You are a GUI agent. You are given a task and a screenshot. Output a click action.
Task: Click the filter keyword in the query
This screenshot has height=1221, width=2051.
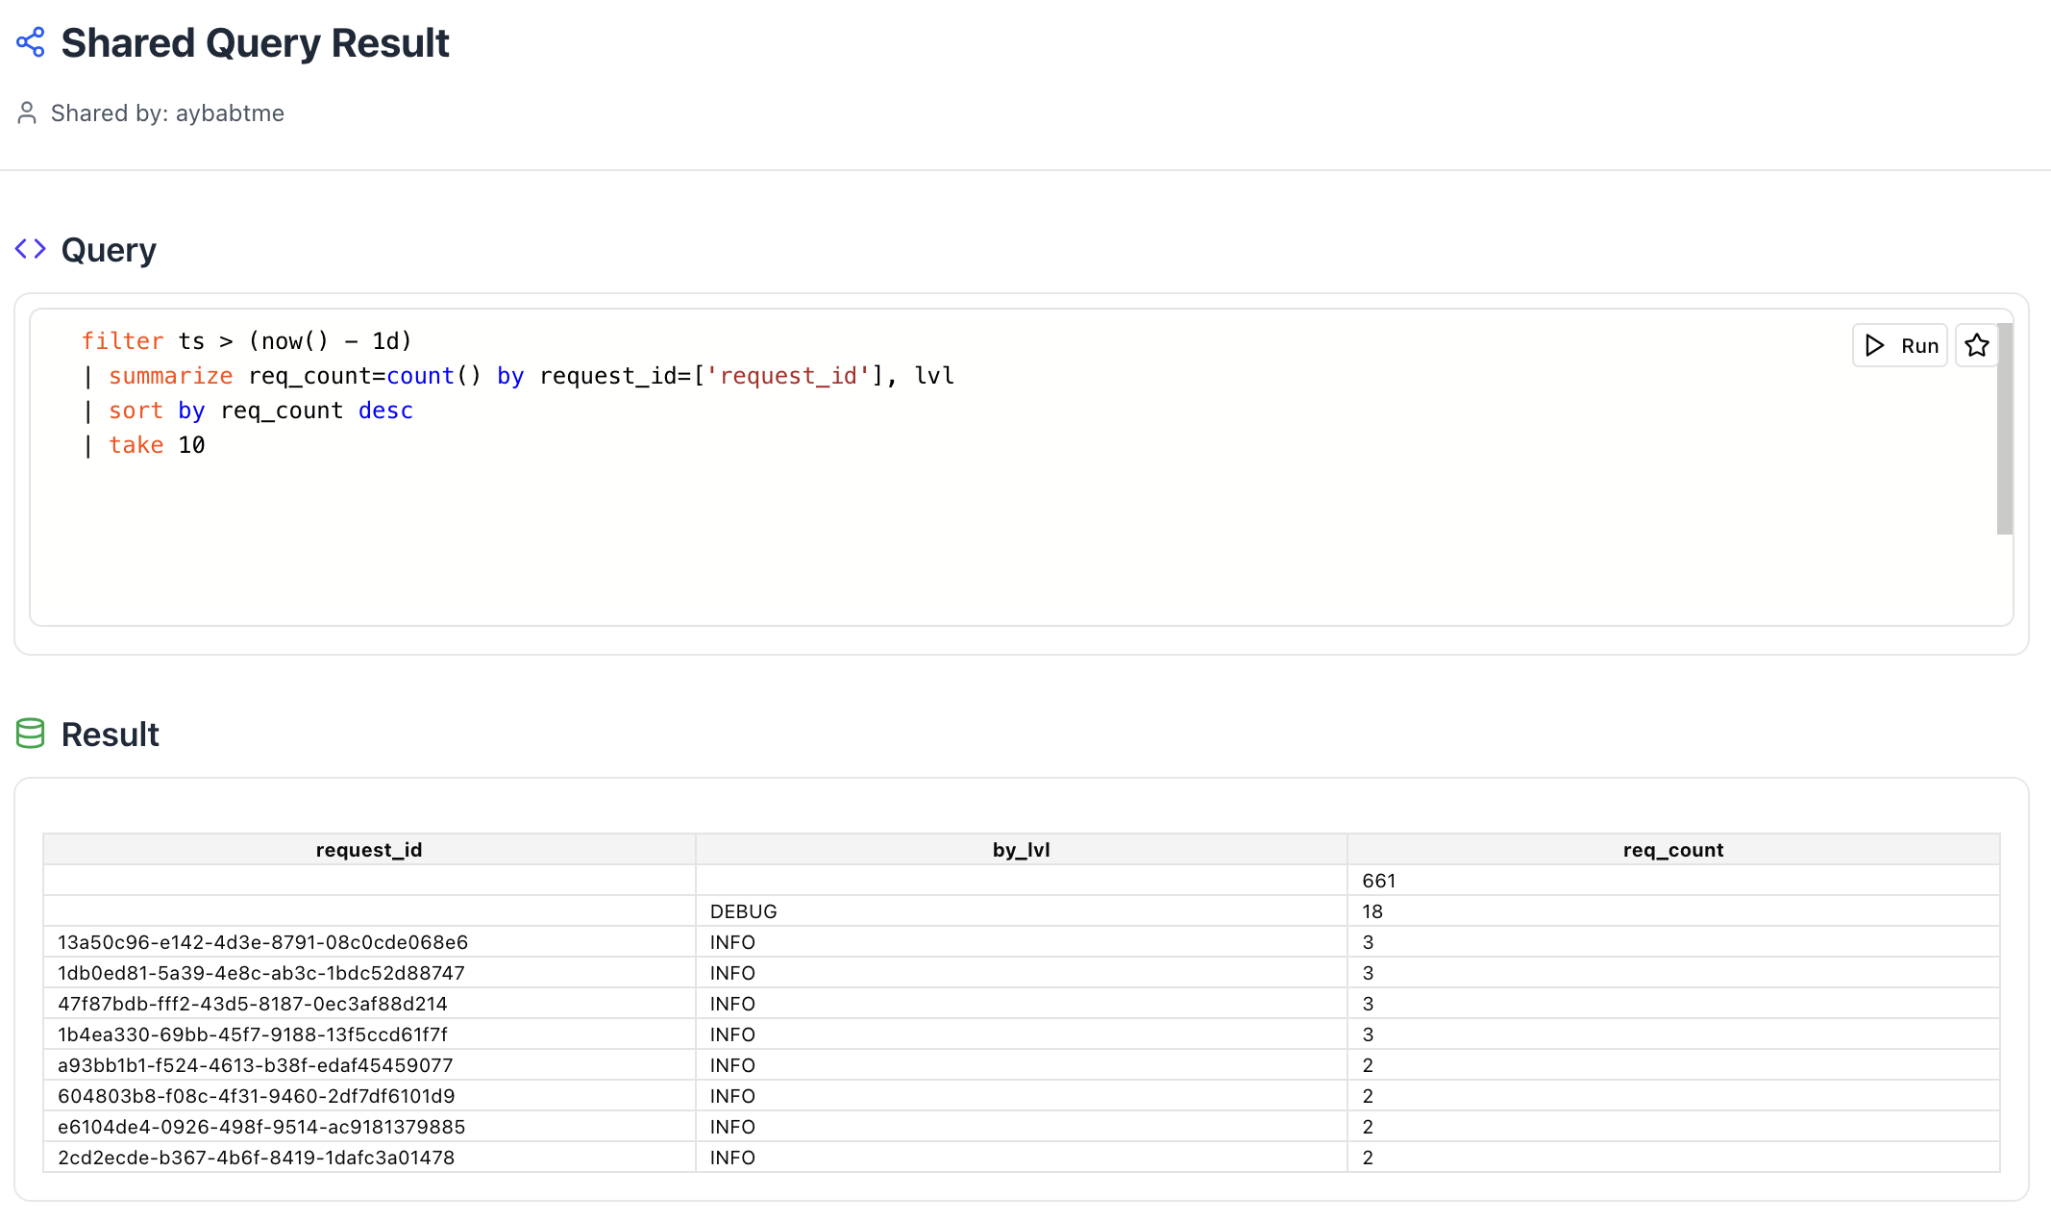(122, 341)
